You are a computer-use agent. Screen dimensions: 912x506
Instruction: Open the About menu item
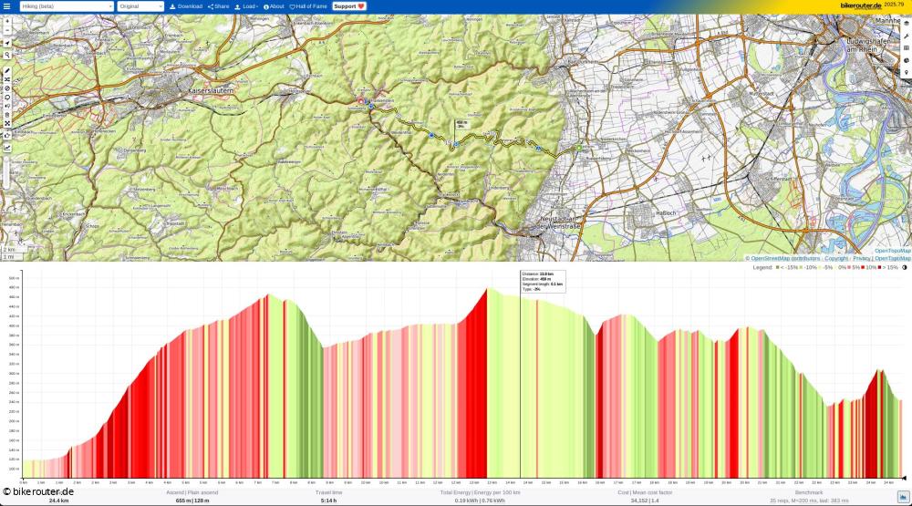pyautogui.click(x=274, y=6)
